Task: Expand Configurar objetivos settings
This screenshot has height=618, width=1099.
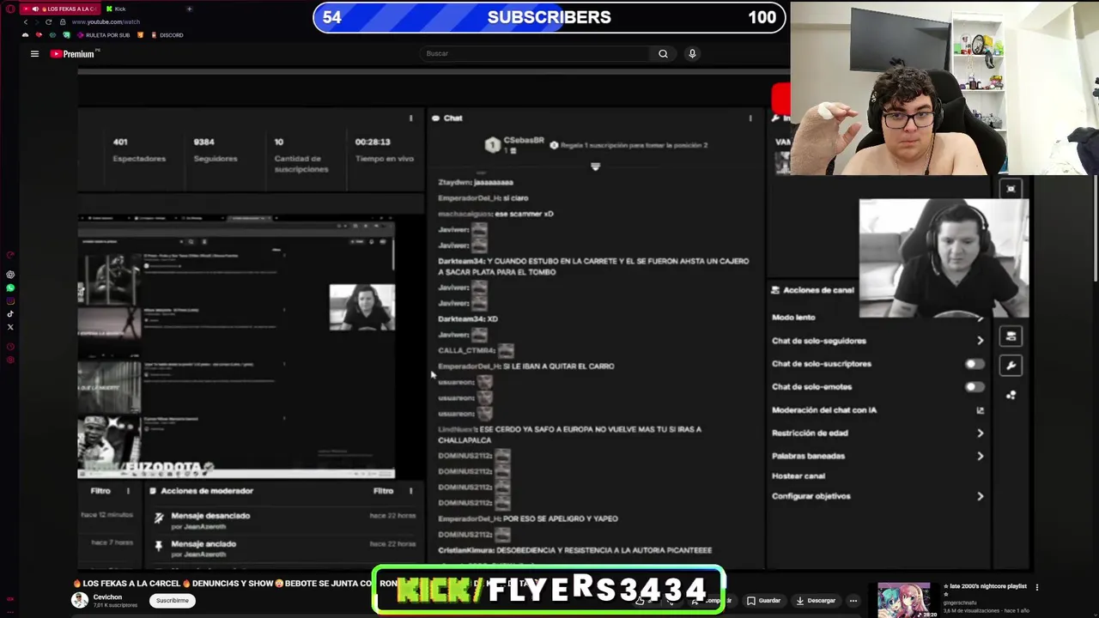Action: pyautogui.click(x=980, y=496)
